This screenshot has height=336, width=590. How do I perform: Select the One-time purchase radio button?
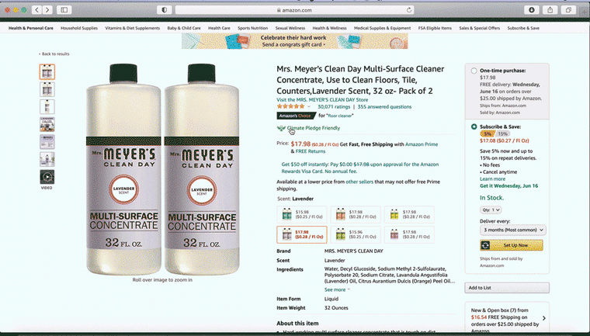pos(474,71)
